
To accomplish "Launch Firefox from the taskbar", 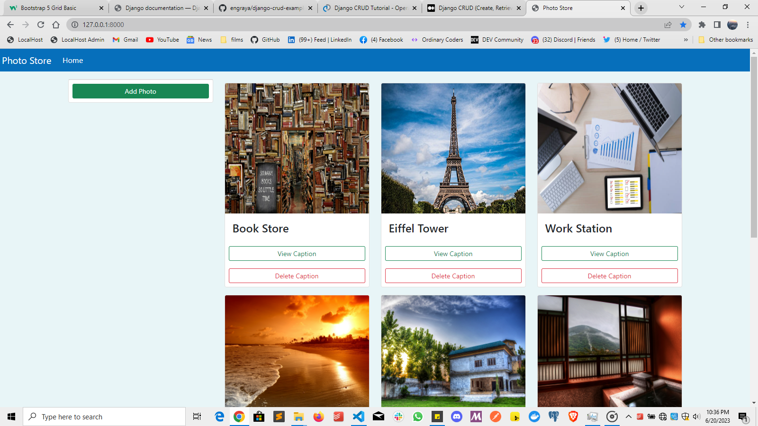I will click(x=318, y=417).
